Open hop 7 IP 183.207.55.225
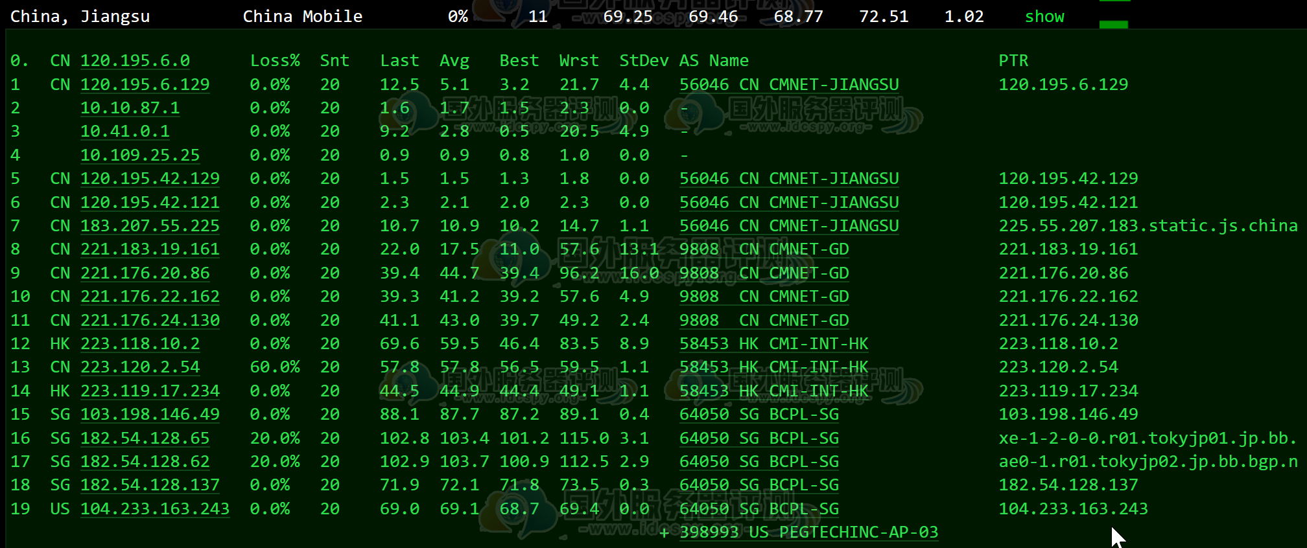Image resolution: width=1307 pixels, height=548 pixels. (x=150, y=226)
